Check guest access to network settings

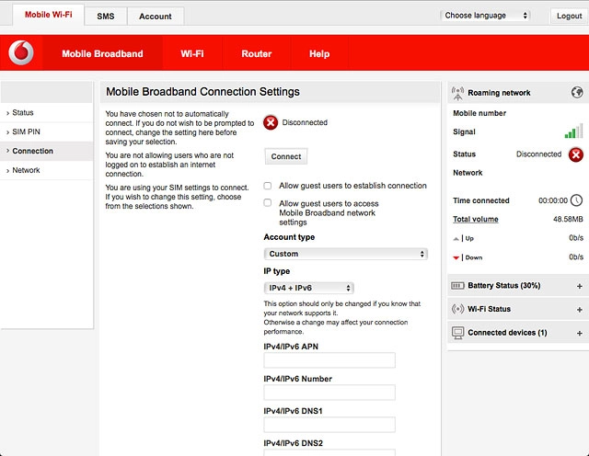coord(268,203)
